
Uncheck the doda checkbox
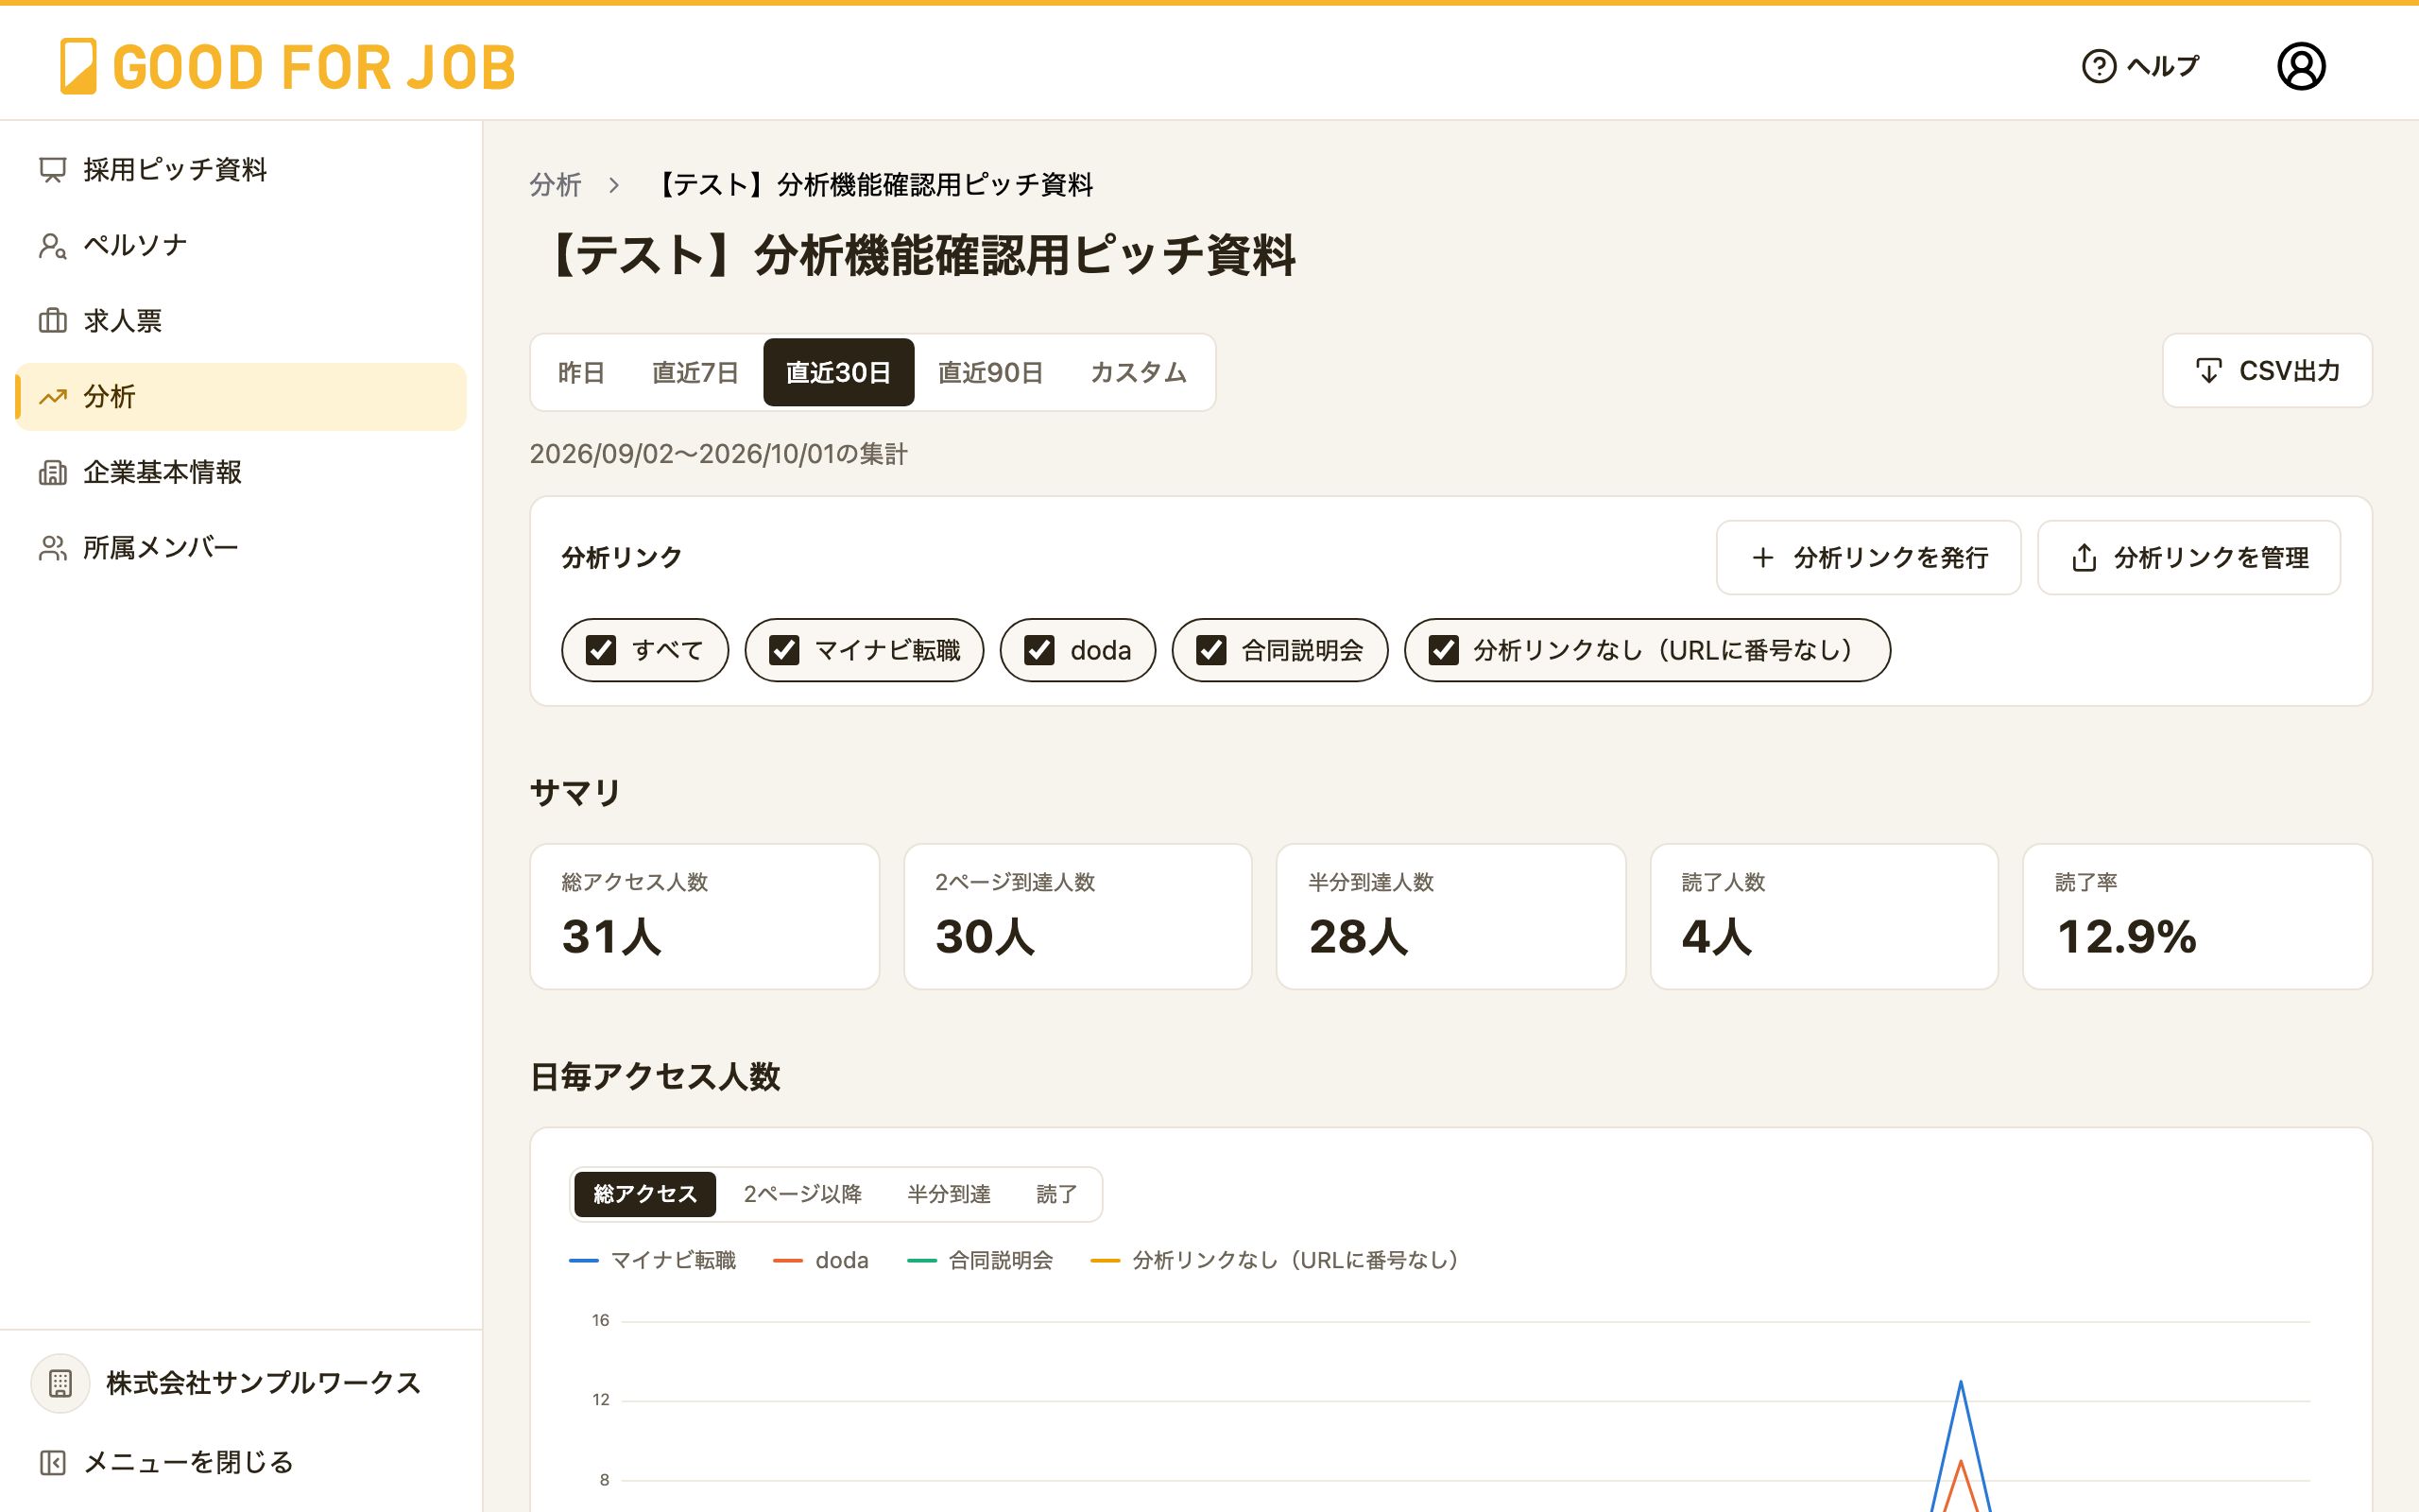(x=1039, y=650)
